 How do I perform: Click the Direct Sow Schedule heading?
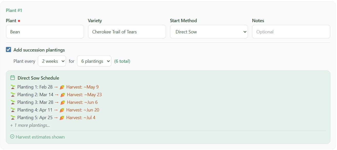point(38,78)
